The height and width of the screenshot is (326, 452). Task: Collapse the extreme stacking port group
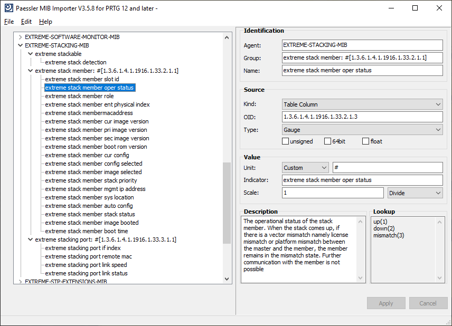pyautogui.click(x=30, y=239)
